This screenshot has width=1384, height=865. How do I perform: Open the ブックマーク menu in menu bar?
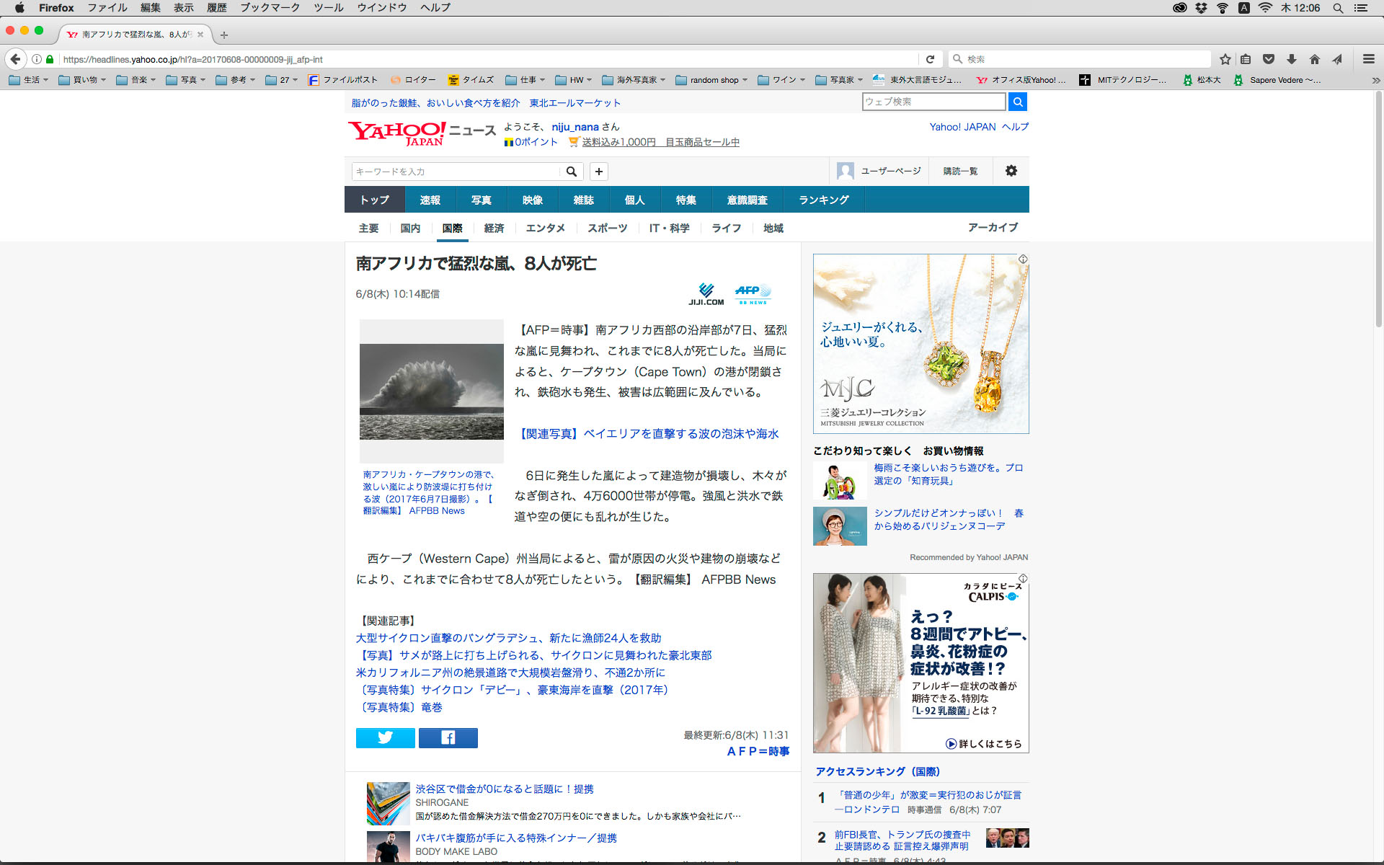coord(270,8)
